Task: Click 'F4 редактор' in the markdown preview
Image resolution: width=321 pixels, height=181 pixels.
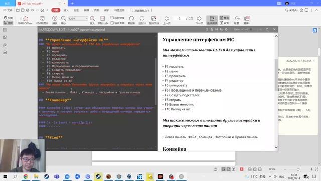Action: point(174,81)
